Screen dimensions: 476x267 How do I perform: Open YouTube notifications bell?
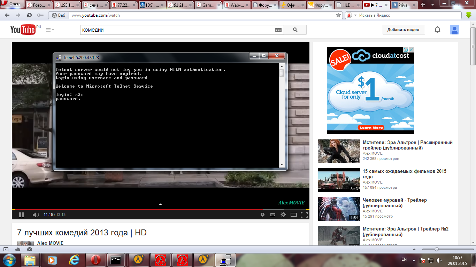pos(437,30)
